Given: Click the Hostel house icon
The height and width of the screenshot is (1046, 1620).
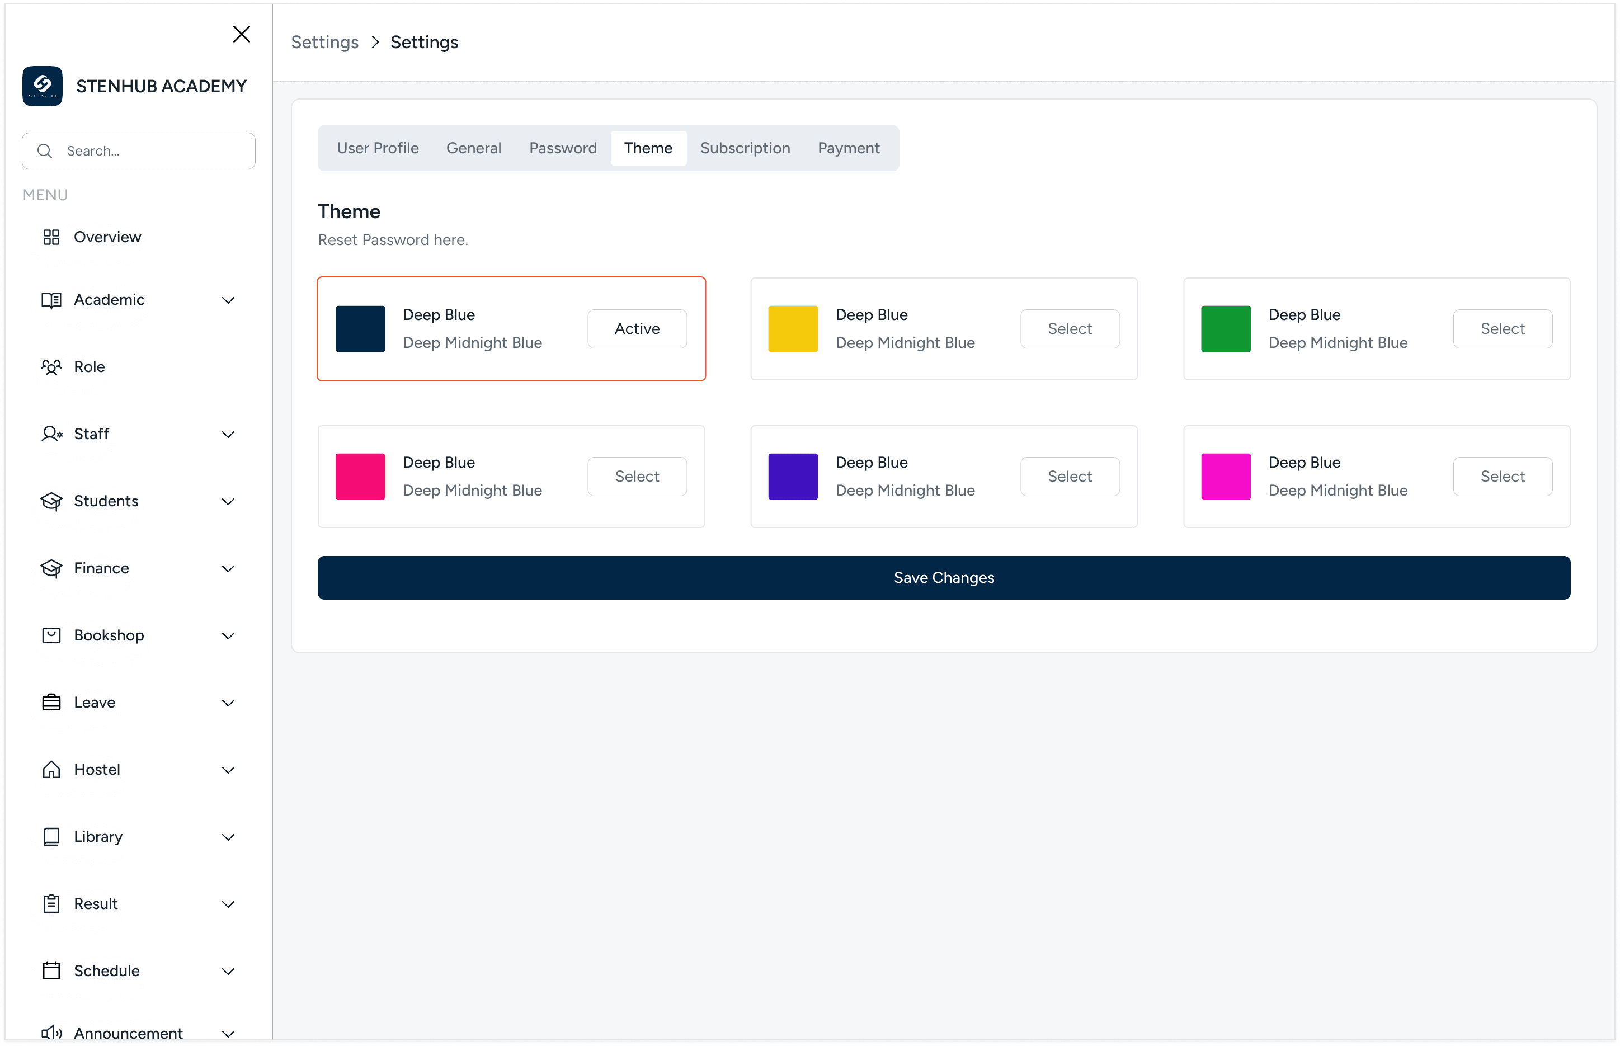Looking at the screenshot, I should 51,770.
